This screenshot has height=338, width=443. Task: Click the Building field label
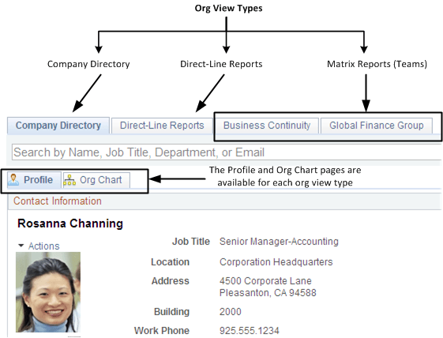point(171,312)
